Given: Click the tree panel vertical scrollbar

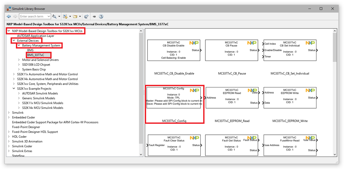Looking at the screenshot, I should (x=141, y=88).
